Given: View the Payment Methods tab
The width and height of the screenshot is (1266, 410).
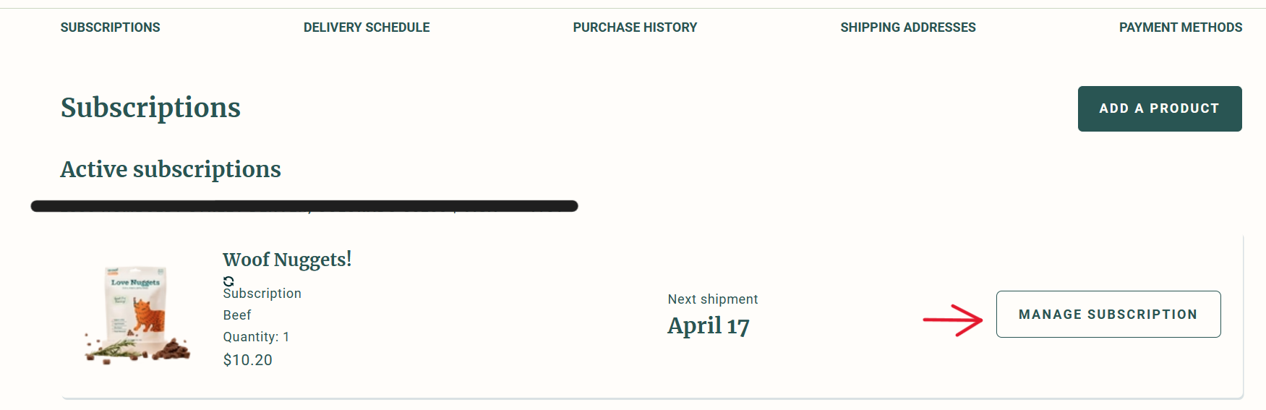Looking at the screenshot, I should 1180,27.
